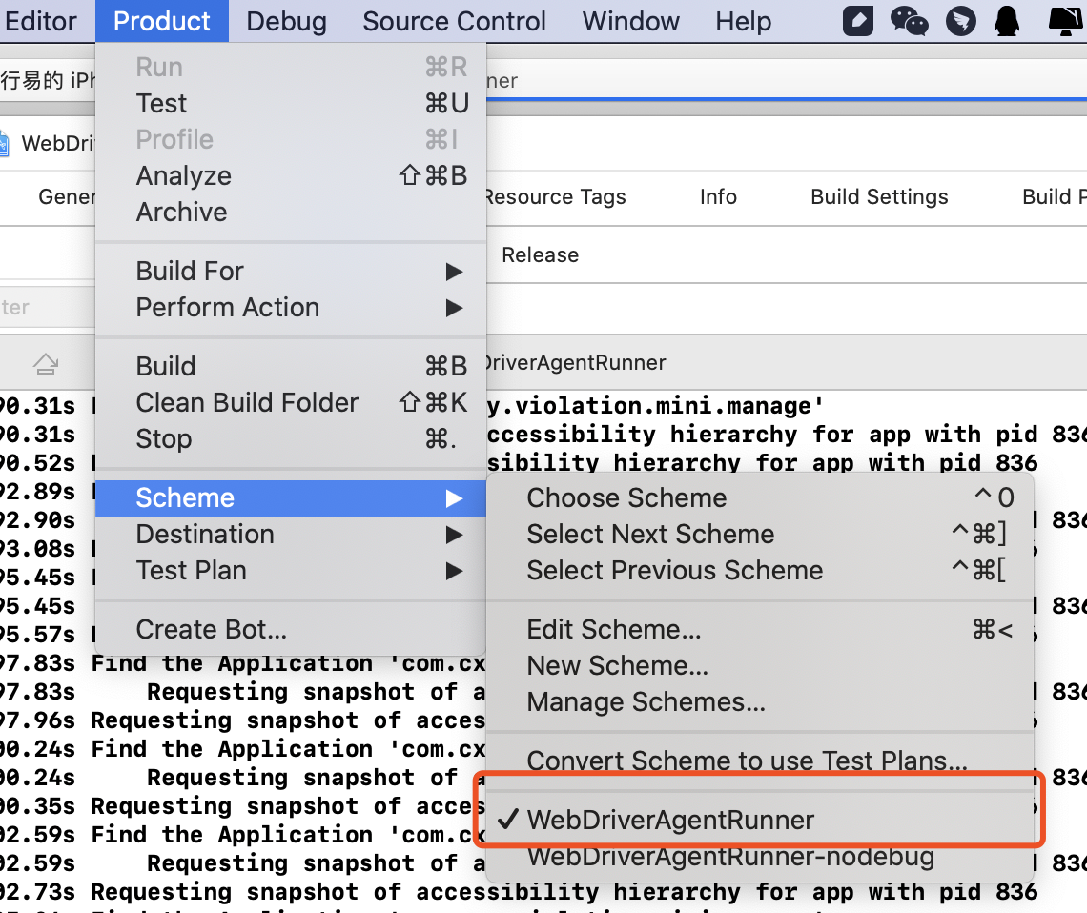Select Choose Scheme in submenu
Viewport: 1087px width, 913px height.
(760, 497)
